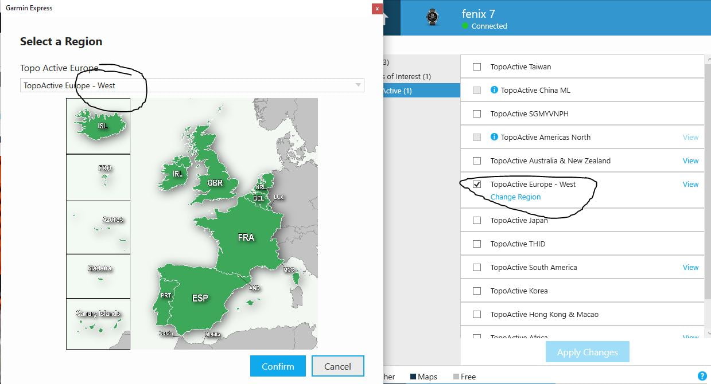Enable the TopoActive Japan checkbox

(477, 220)
